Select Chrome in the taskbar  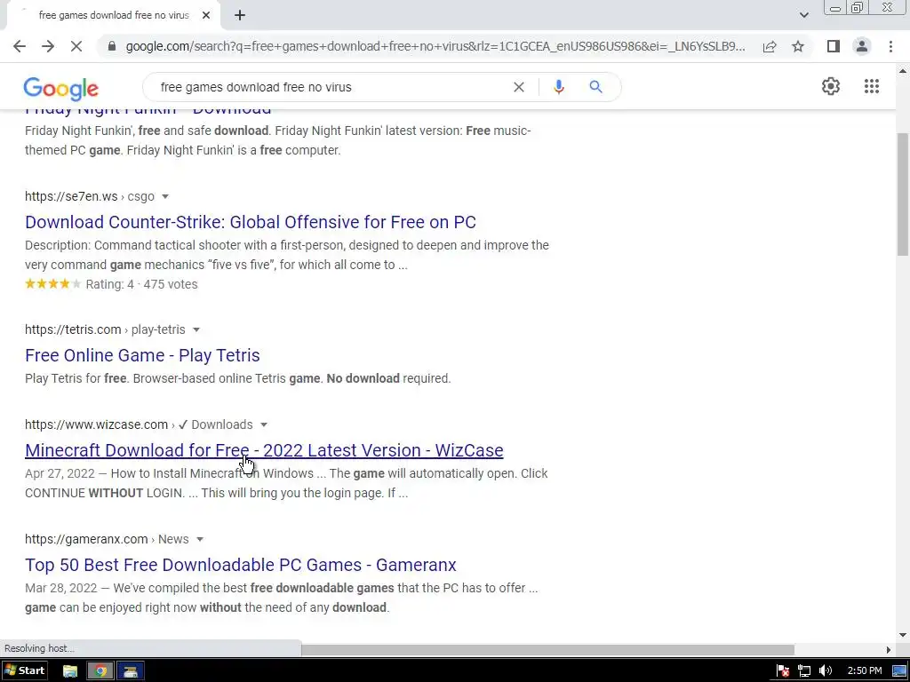[x=100, y=671]
